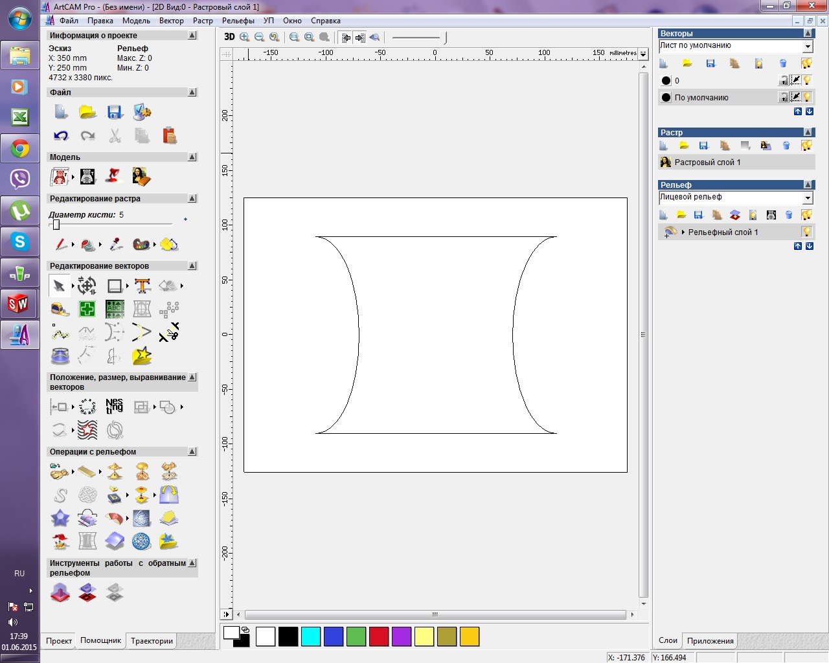Click the paste clipboard icon
829x663 pixels.
[170, 135]
